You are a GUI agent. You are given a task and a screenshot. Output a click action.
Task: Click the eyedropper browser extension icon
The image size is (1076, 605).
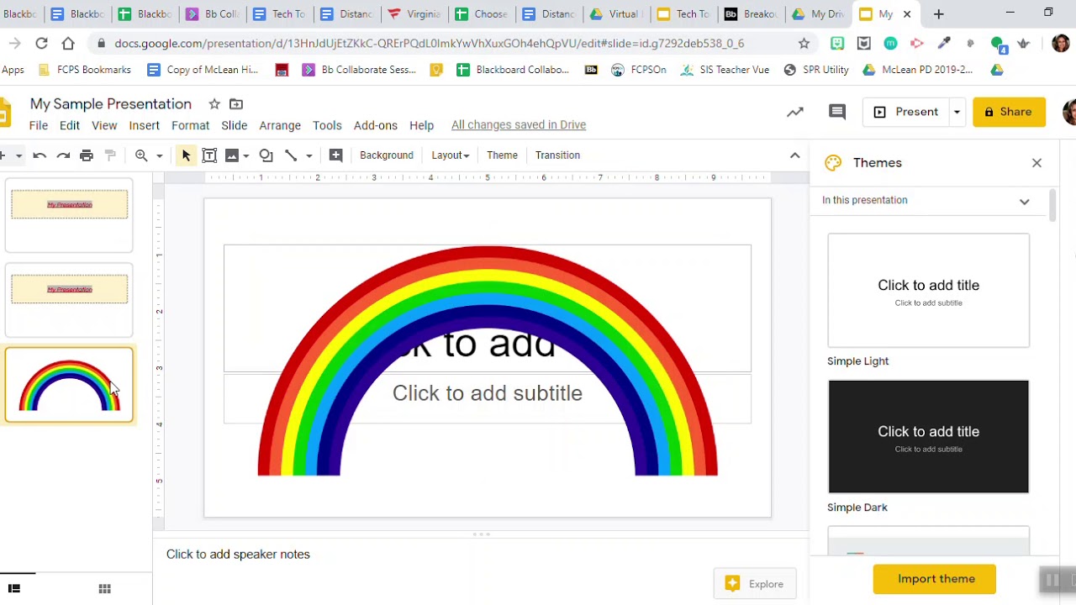point(944,44)
